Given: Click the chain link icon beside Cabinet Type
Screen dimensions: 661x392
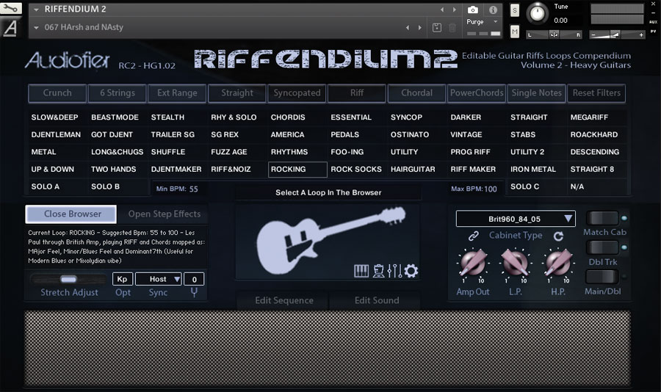Looking at the screenshot, I should pyautogui.click(x=474, y=236).
